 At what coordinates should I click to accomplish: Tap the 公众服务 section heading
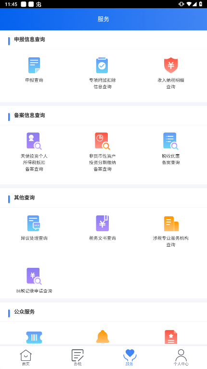[24, 312]
